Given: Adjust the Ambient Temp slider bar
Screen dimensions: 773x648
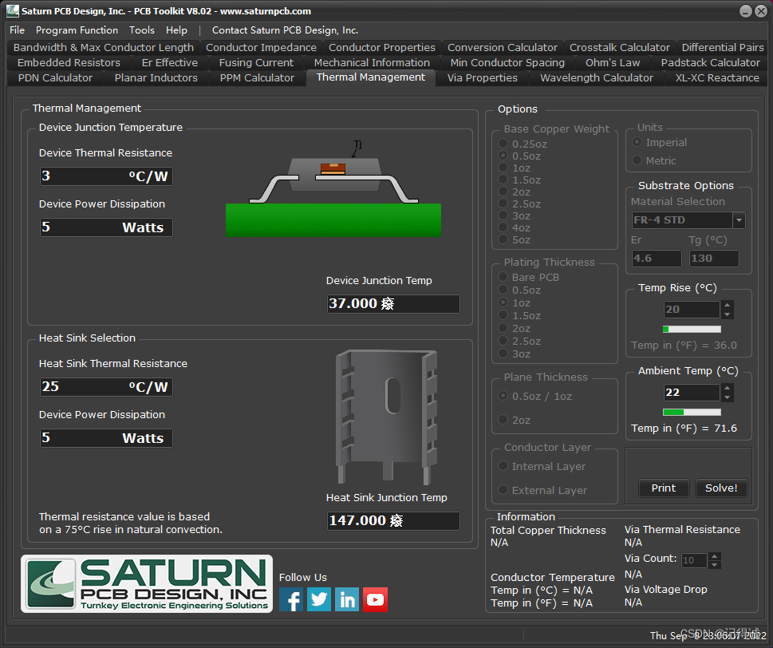Looking at the screenshot, I should click(x=692, y=412).
